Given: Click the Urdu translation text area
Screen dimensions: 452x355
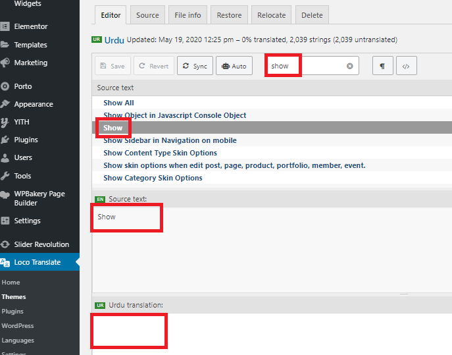Looking at the screenshot, I should click(x=272, y=334).
